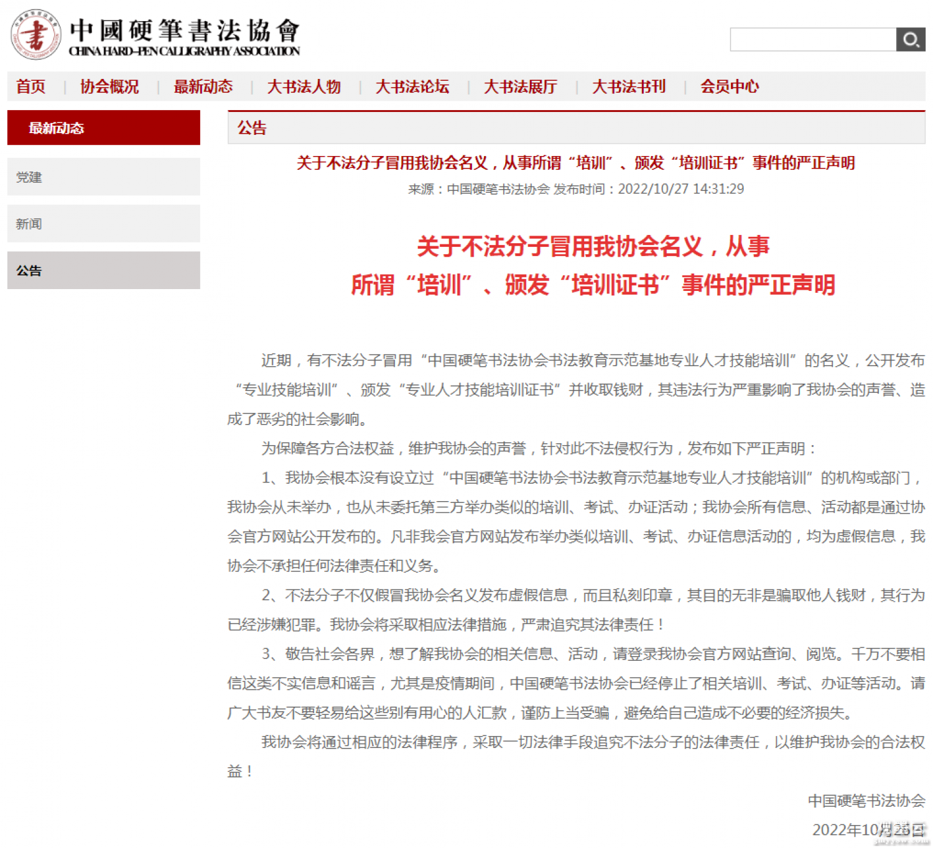Go to 最新动态 in the navigation bar
This screenshot has height=848, width=933.
point(203,86)
